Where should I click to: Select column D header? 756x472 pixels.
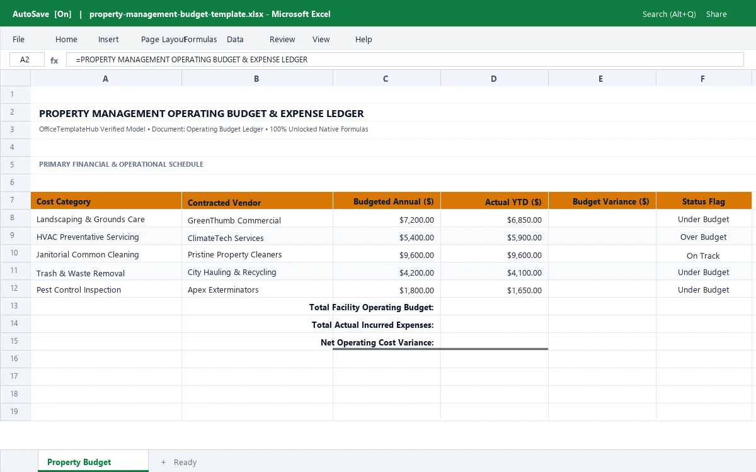coord(494,79)
